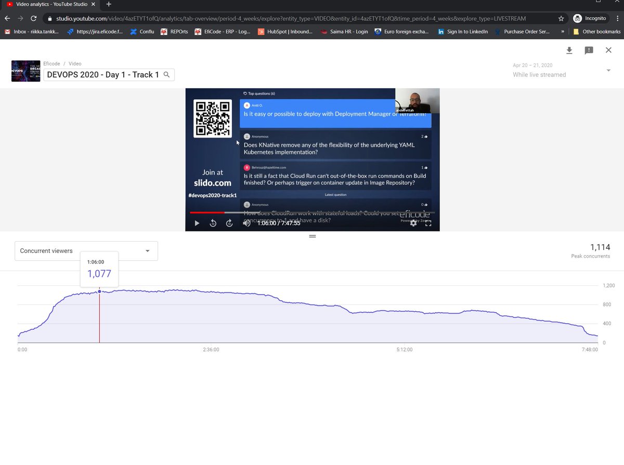
Task: Go forward in the browser
Action: [20, 18]
